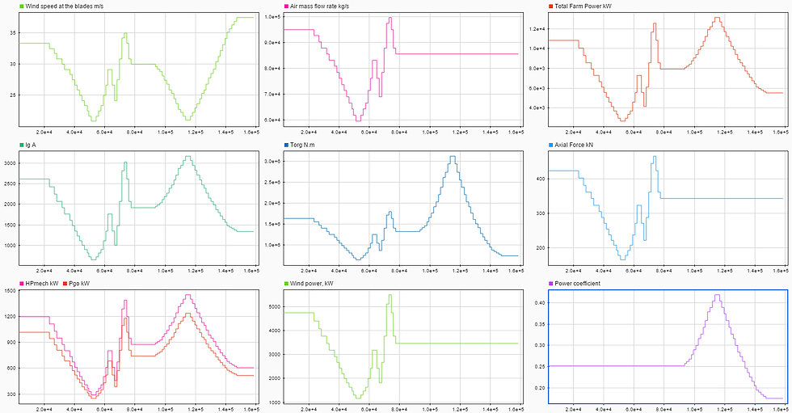Screen dimensions: 792x413
Task: Select the Pgo kW legend label
Action: [x=79, y=283]
